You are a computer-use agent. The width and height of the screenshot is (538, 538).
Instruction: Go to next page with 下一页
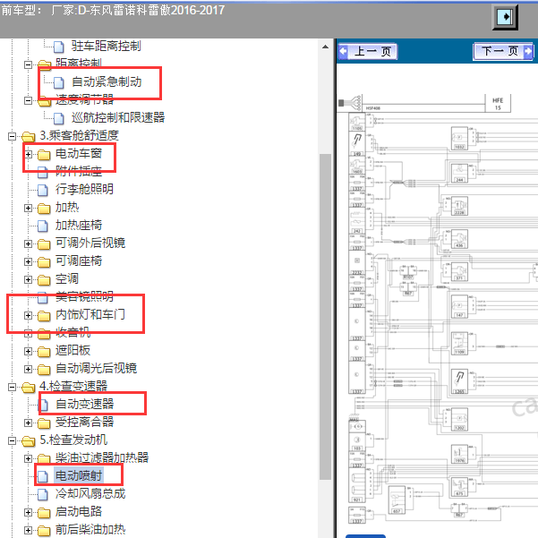(500, 51)
